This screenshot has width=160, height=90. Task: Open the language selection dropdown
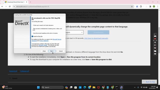(x=74, y=32)
